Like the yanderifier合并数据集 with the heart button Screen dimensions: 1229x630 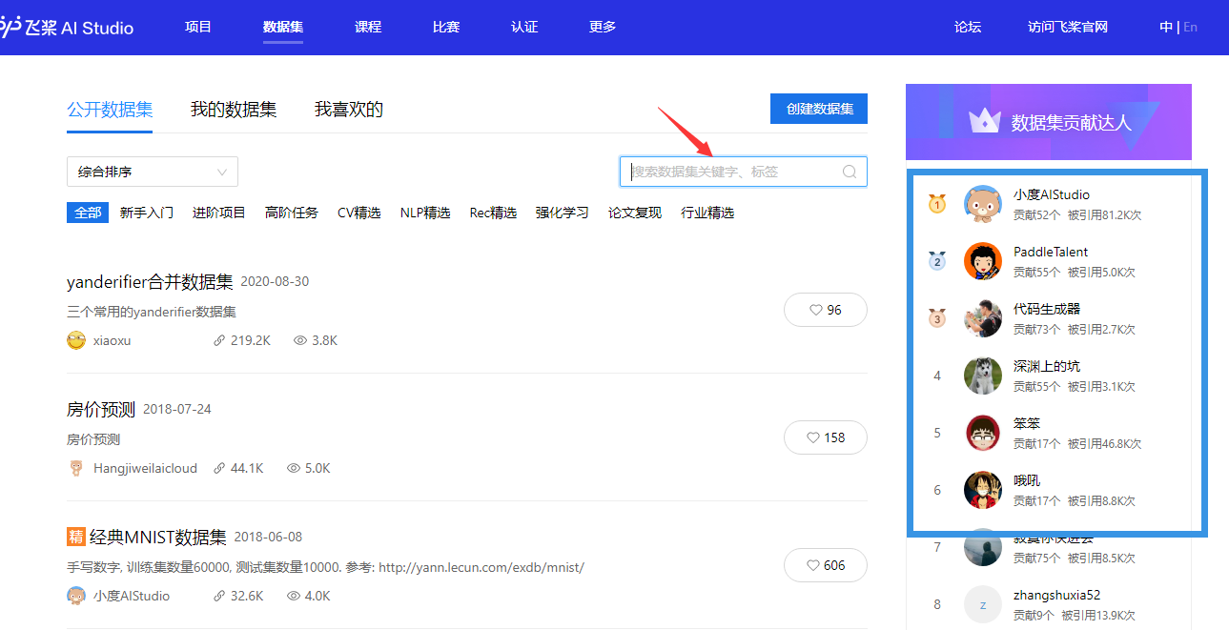pos(826,310)
